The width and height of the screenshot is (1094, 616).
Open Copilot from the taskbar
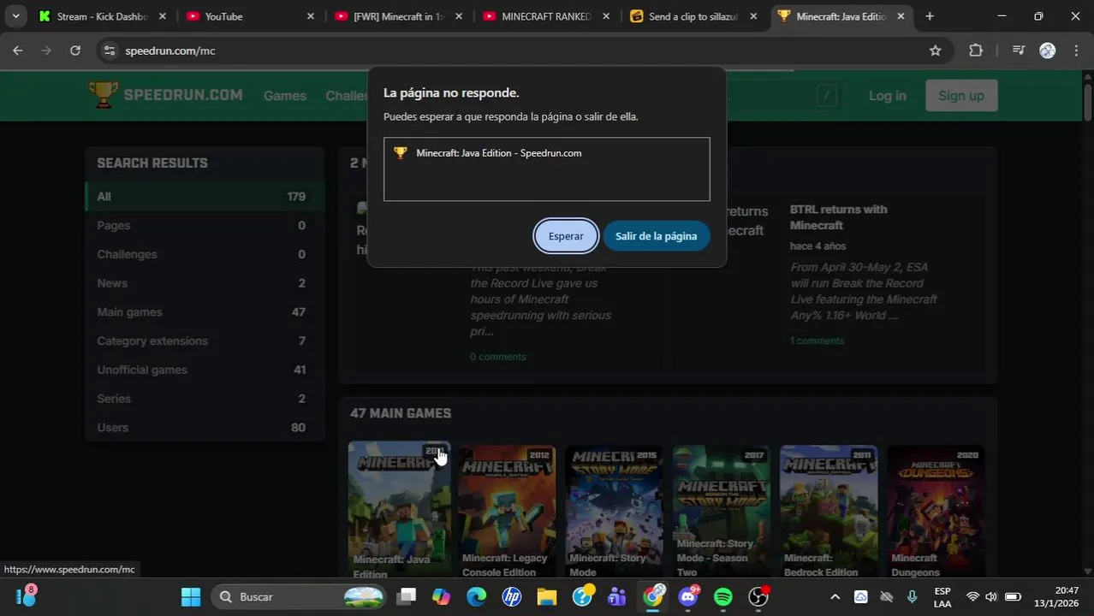pyautogui.click(x=441, y=596)
